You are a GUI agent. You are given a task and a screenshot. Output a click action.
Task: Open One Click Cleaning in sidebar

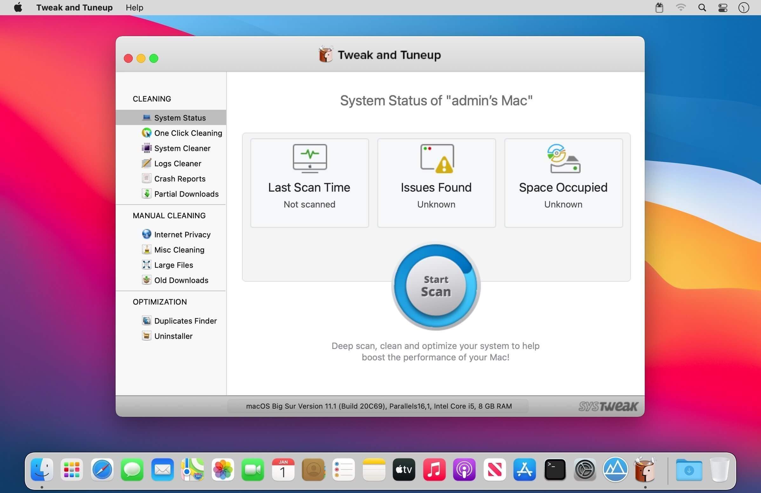188,133
